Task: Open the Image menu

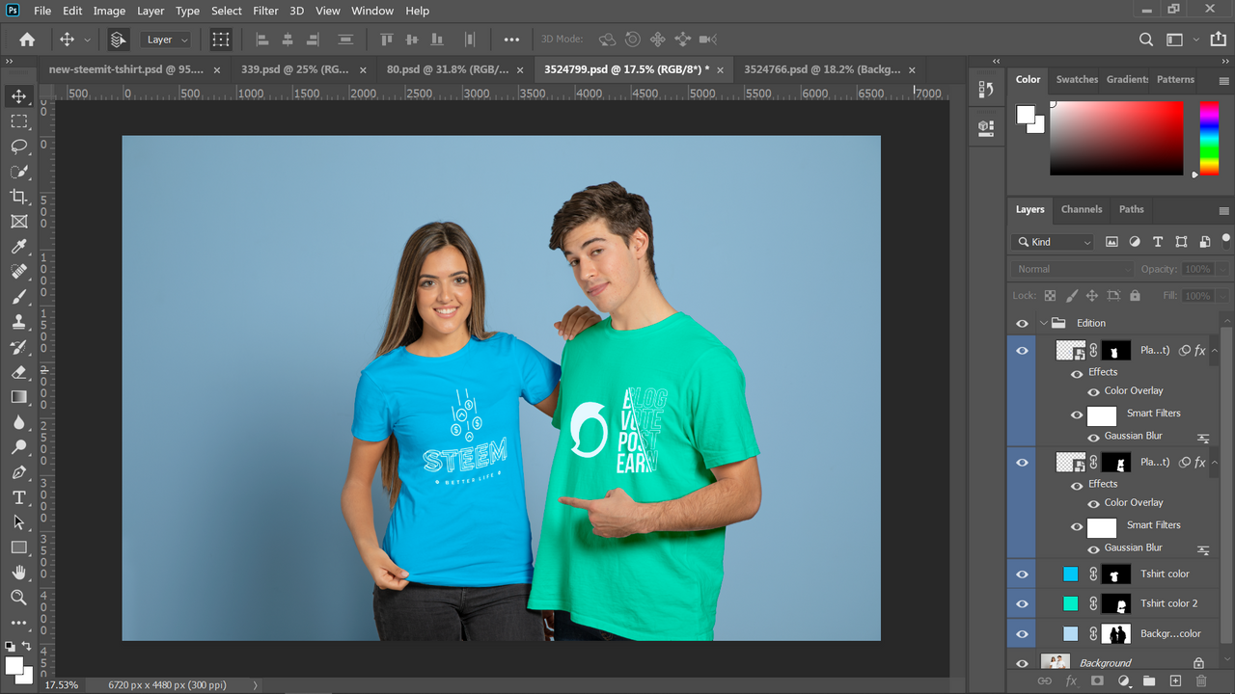Action: pyautogui.click(x=109, y=11)
